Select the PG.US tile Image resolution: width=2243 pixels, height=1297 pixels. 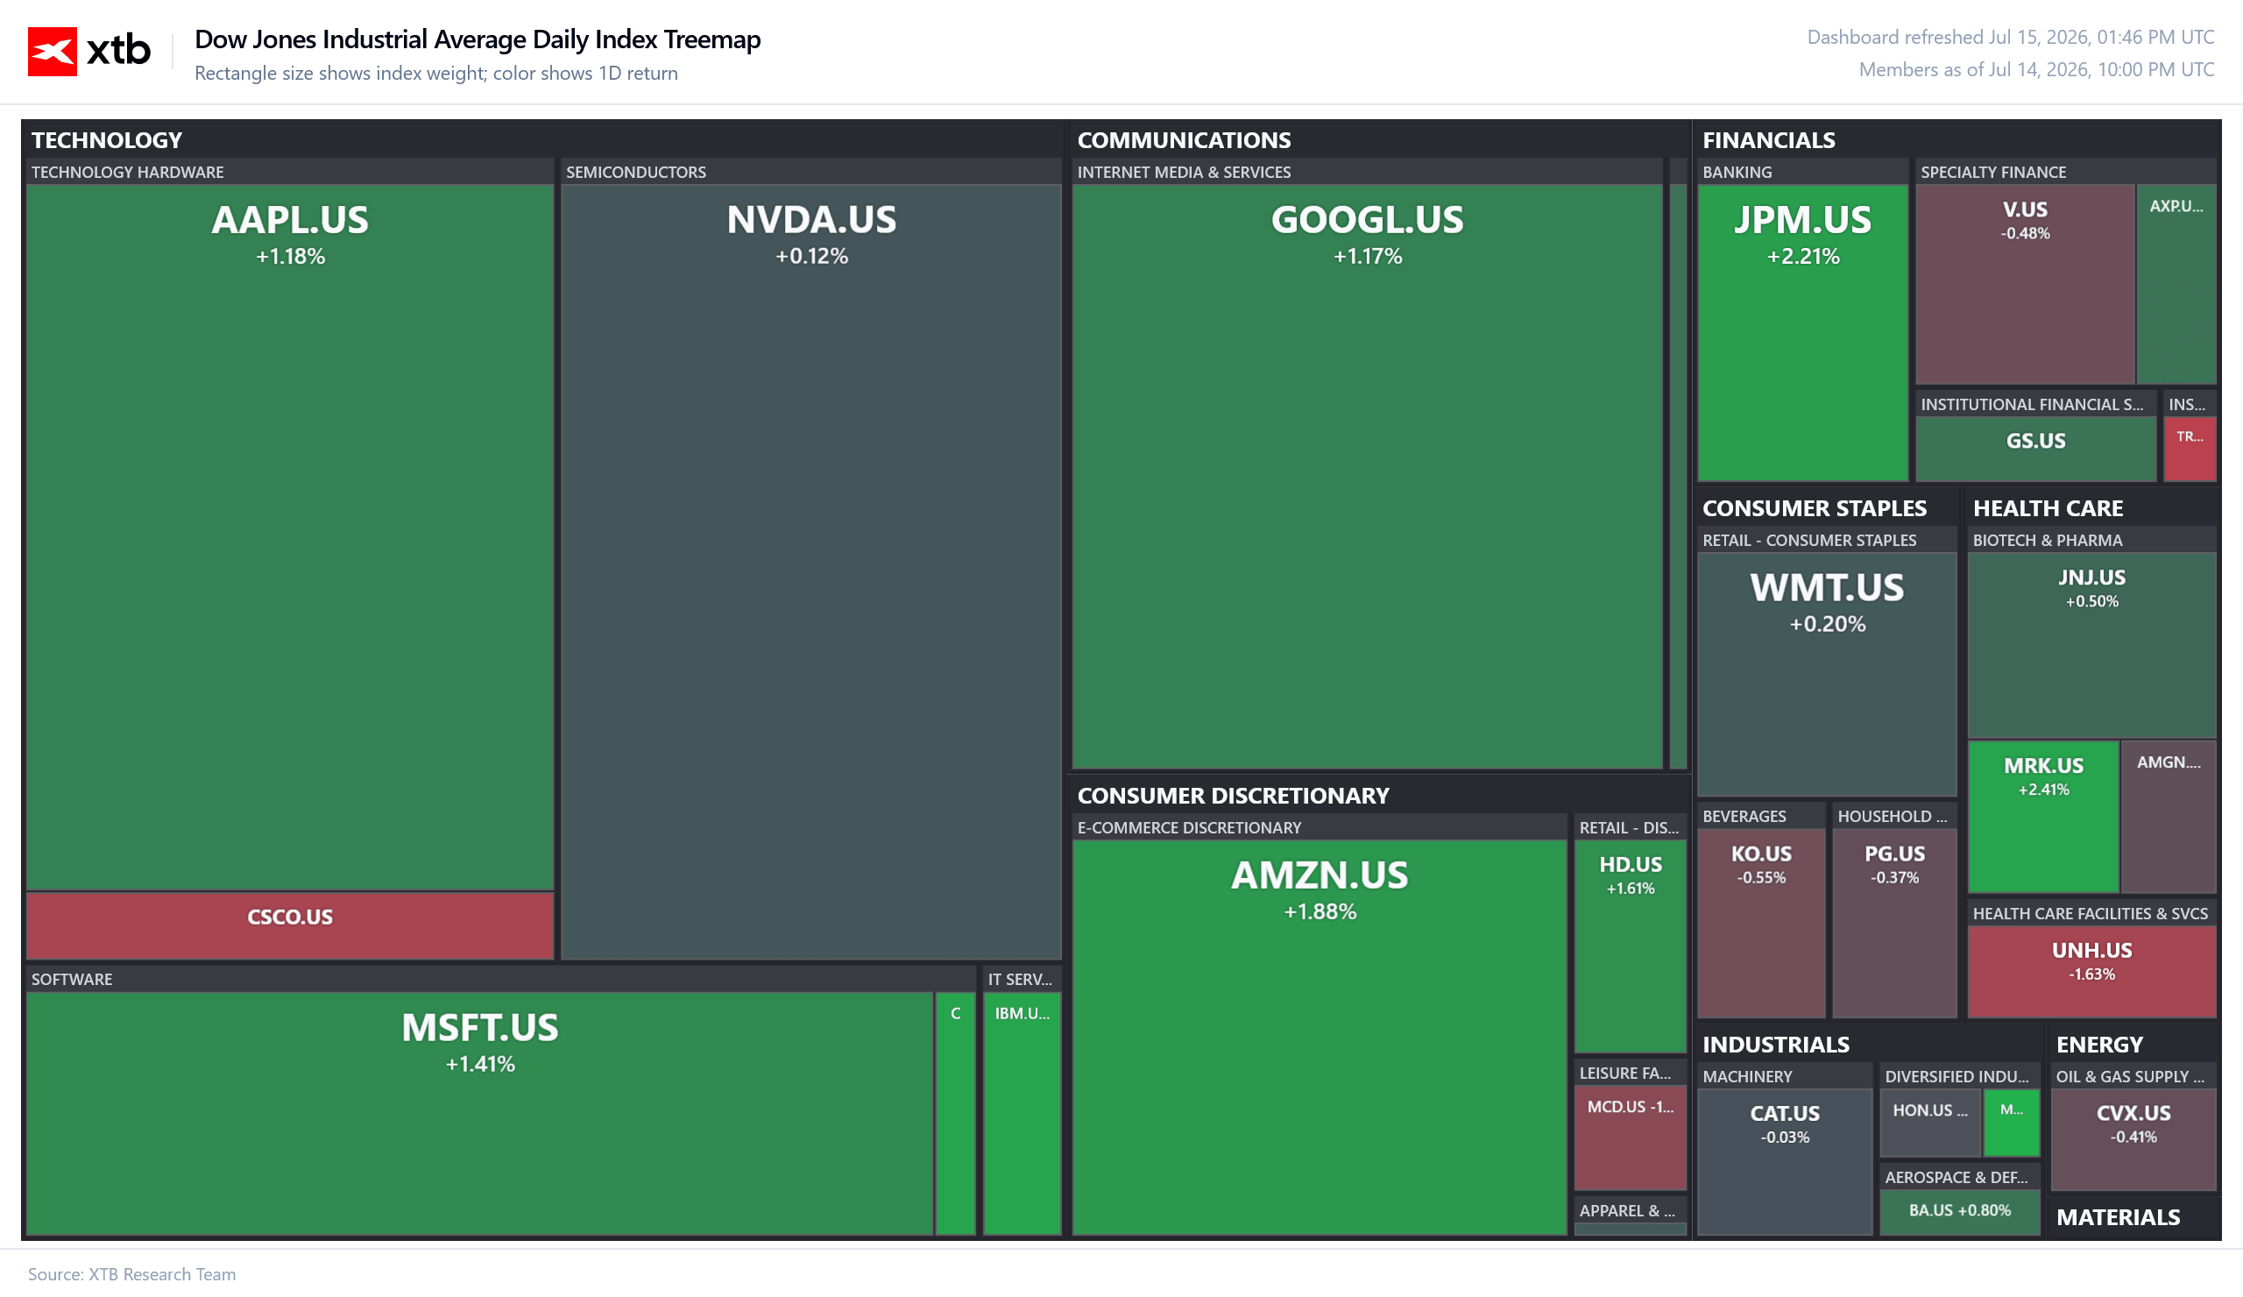(1894, 923)
